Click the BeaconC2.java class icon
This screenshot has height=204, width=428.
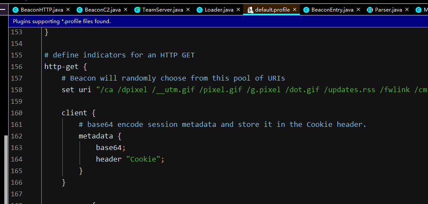click(80, 10)
